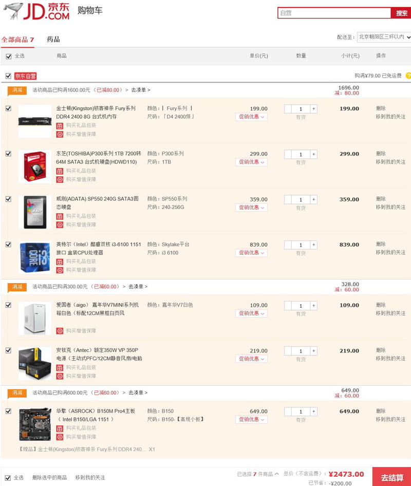Expand 促销优惠 for Intel i3-6100
The height and width of the screenshot is (486, 411).
coord(251,253)
